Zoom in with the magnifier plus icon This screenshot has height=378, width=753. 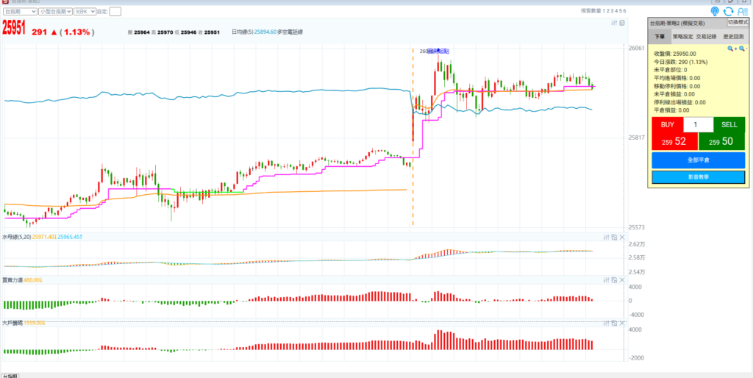pos(732,49)
